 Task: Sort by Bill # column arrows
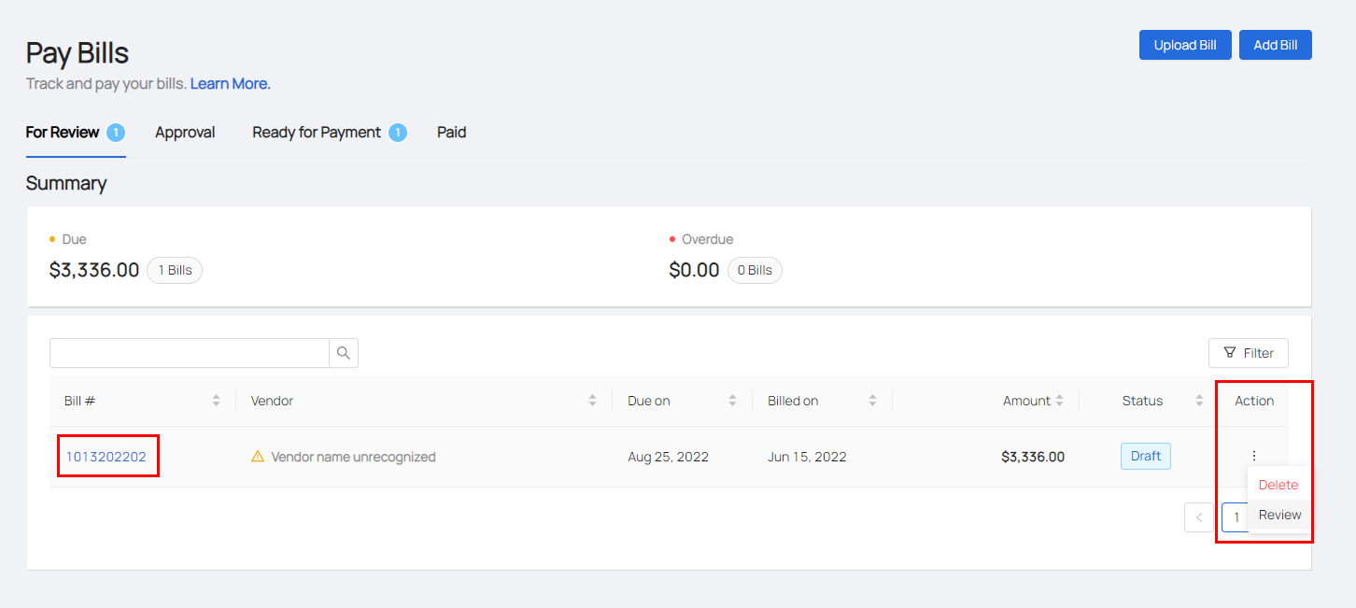tap(217, 401)
